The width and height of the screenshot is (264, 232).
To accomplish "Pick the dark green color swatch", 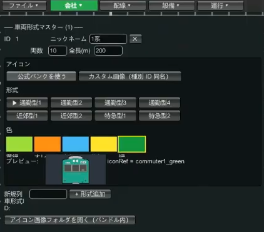I will [132, 144].
